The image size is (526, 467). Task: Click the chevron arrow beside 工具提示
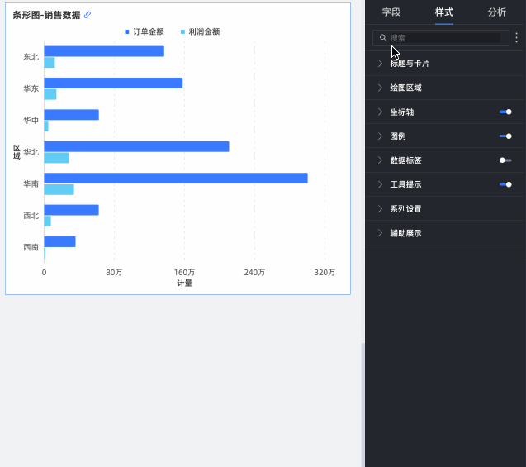pyautogui.click(x=380, y=184)
